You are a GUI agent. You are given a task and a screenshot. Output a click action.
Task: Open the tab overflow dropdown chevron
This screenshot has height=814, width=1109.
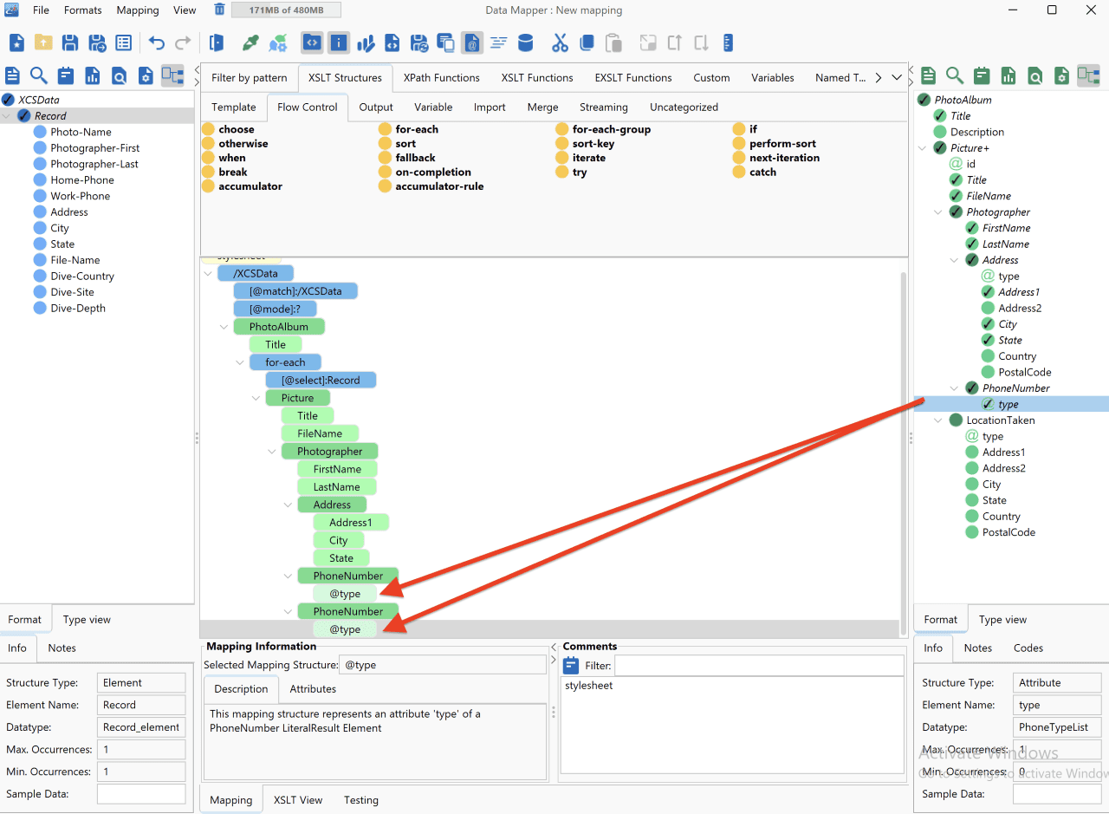point(897,77)
